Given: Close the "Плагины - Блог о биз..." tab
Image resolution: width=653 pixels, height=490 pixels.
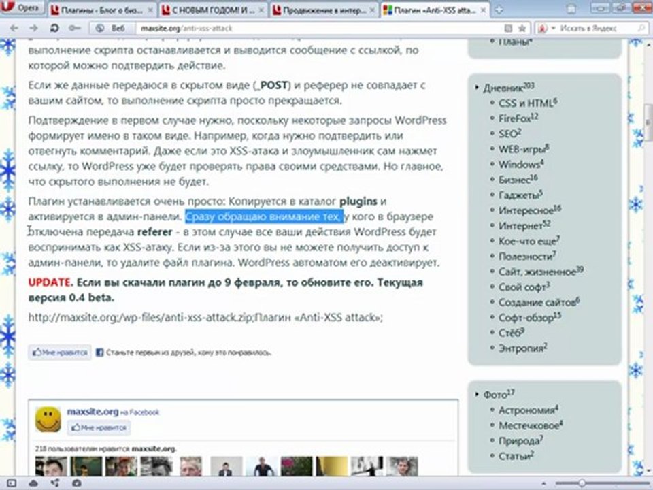Looking at the screenshot, I should click(150, 10).
